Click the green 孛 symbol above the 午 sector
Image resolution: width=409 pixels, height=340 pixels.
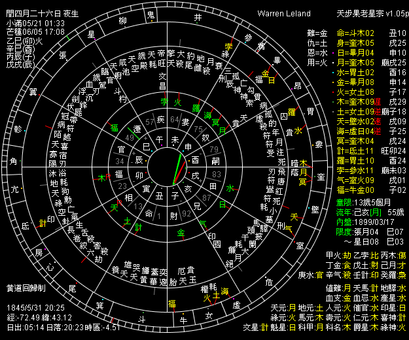click(164, 102)
